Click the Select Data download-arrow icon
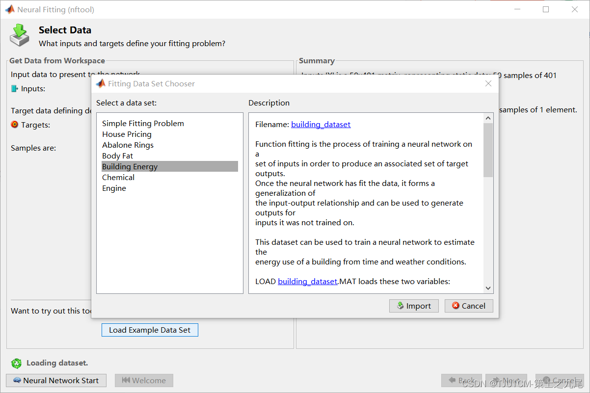590x393 pixels. click(x=20, y=35)
